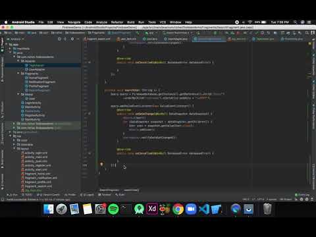Viewport: 316px width, 237px height.
Task: Click SearchFragment in bottom editor breadcrumb
Action: coord(109,190)
